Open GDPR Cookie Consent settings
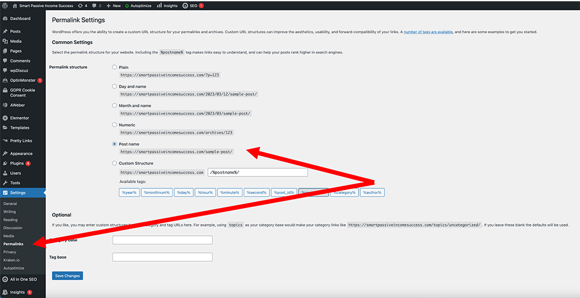Image resolution: width=580 pixels, height=298 pixels. pos(23,92)
